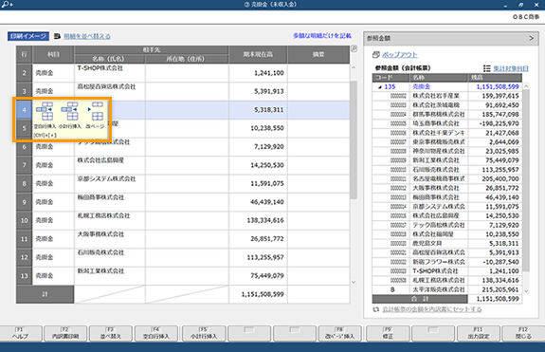Click the 札幌工務店株式会社 cell in main table
This screenshot has height=352, width=545.
click(x=110, y=220)
